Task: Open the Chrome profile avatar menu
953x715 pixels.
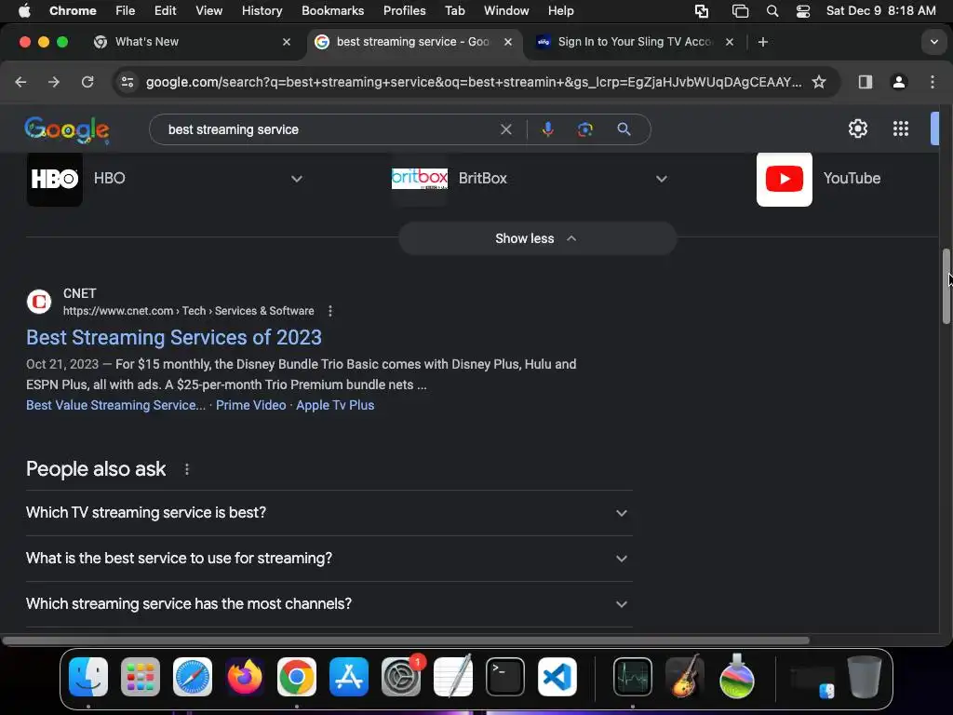Action: click(899, 82)
